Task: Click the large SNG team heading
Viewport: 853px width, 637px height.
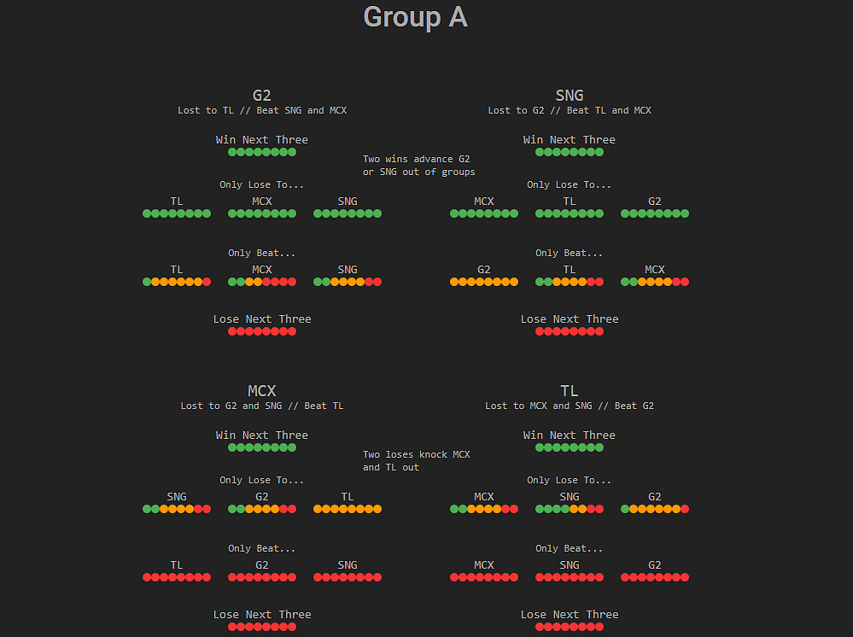Action: point(570,96)
